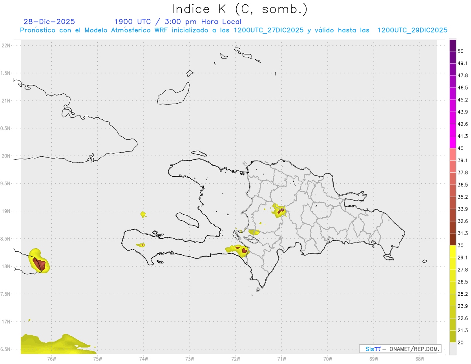Click the legend swatch between 35.2 and 36.5
Screen dimensions: 471x364
pyautogui.click(x=453, y=191)
